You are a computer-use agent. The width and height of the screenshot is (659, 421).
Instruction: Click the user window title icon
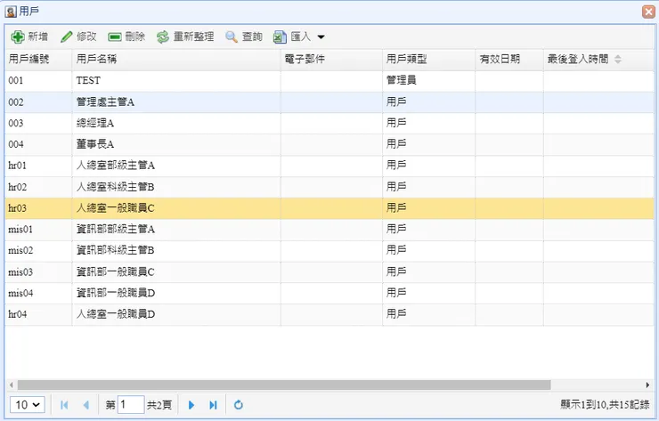11,12
